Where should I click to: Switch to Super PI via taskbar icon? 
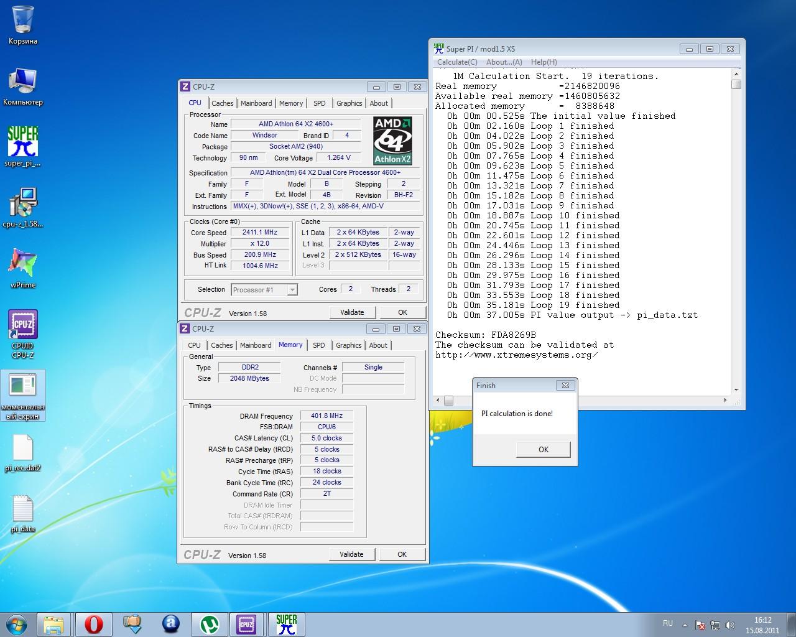(286, 624)
